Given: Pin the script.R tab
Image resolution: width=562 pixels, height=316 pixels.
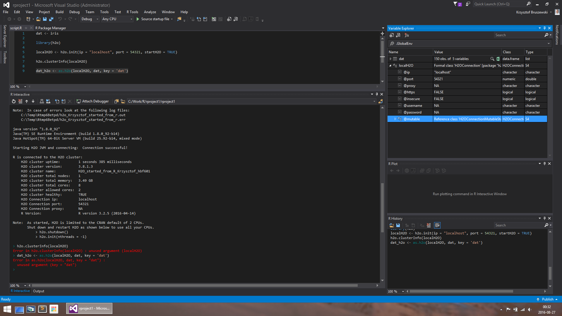Looking at the screenshot, I should (x=26, y=28).
